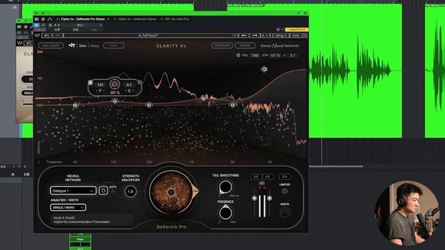Toggle the fader link icon above meters

[262, 183]
